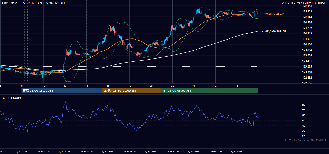
Task: Click the price axis value 123.068
Action: [307, 72]
